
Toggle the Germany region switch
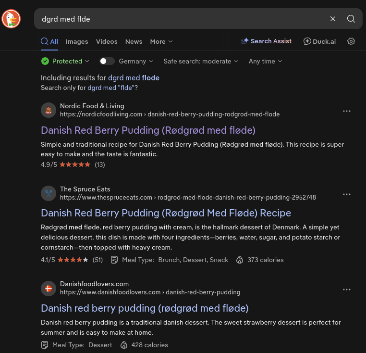(x=107, y=61)
